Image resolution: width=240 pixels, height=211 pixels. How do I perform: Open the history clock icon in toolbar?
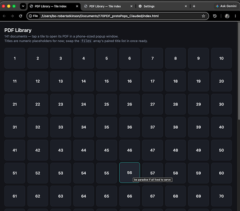point(215,16)
